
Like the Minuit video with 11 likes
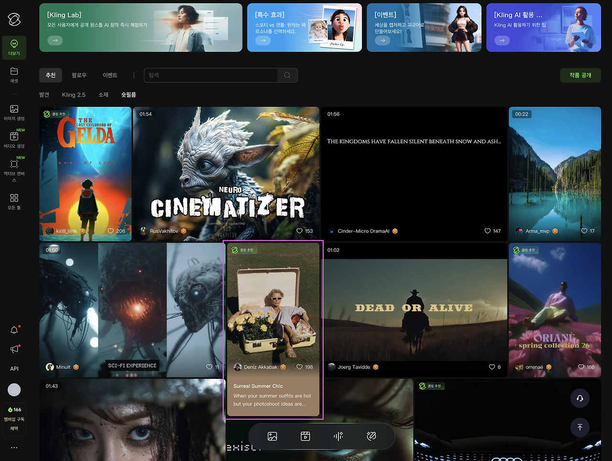(209, 367)
